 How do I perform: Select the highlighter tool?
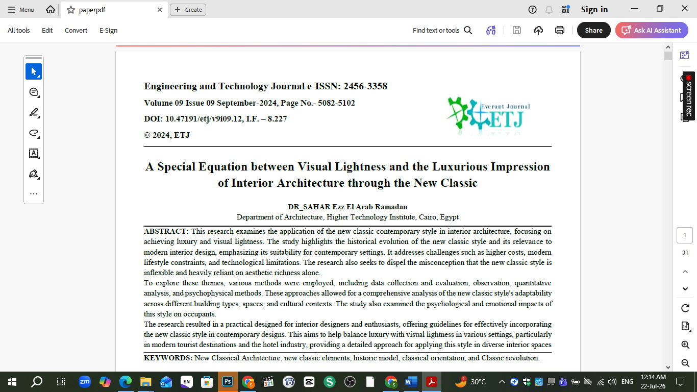[34, 112]
